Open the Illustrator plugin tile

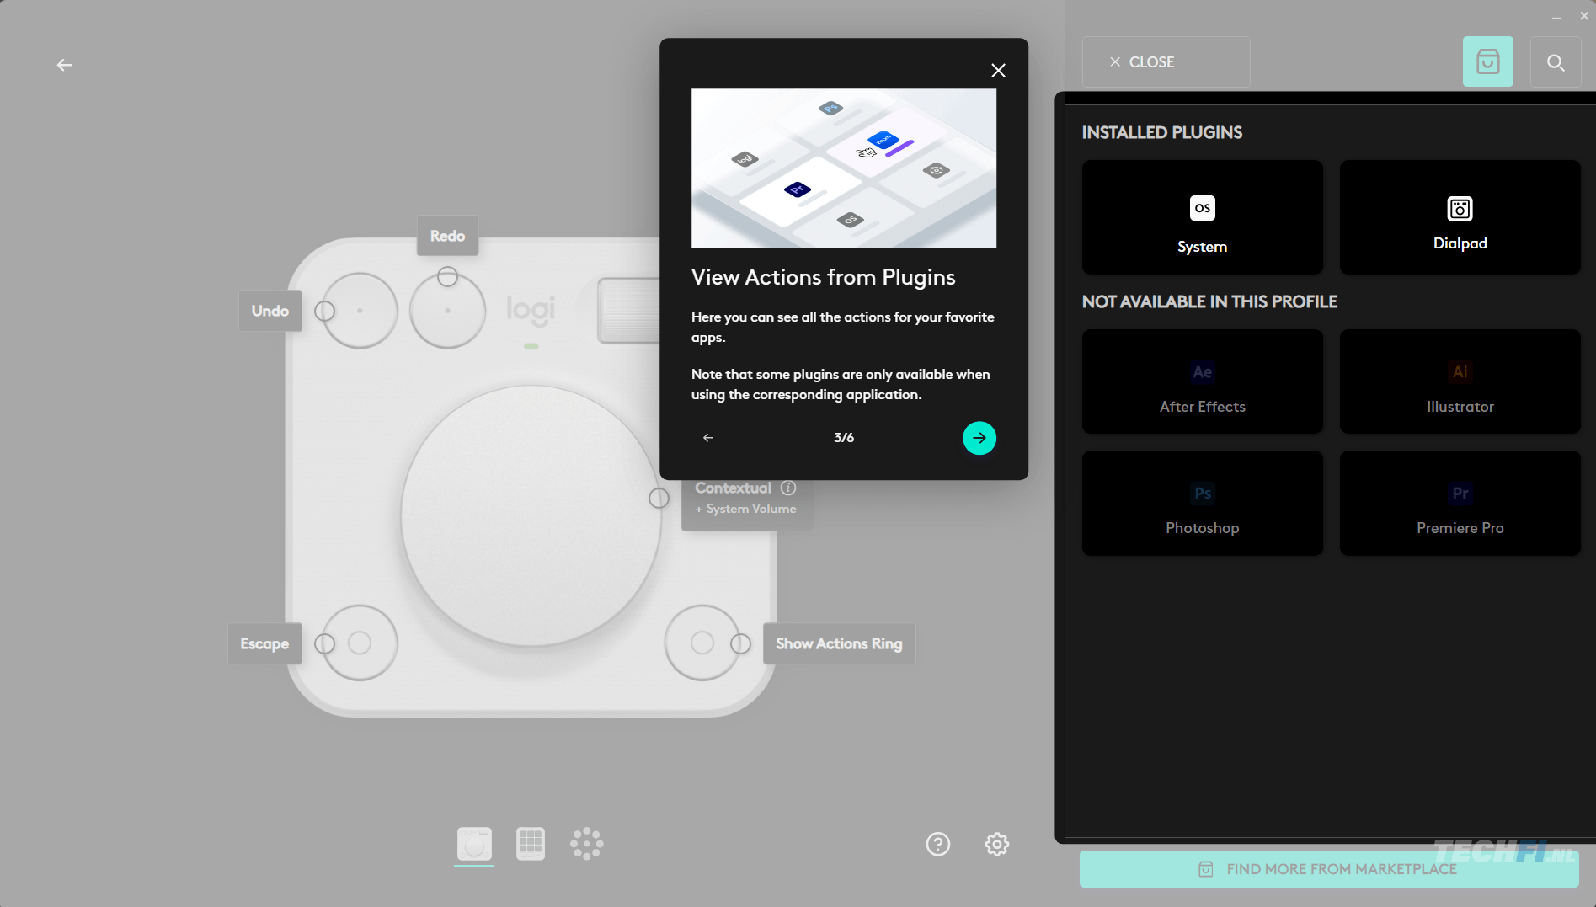1460,381
